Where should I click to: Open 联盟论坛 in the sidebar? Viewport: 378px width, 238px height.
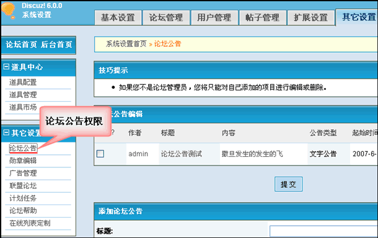pos(23,186)
